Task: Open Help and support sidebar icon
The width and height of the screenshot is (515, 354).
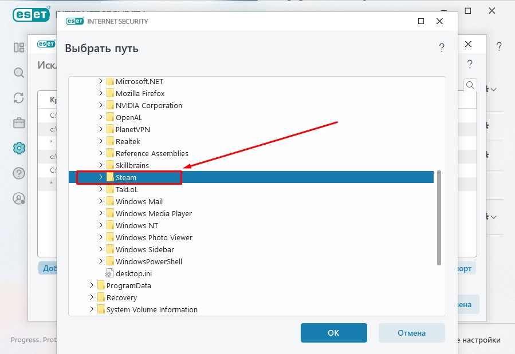Action: (x=19, y=173)
